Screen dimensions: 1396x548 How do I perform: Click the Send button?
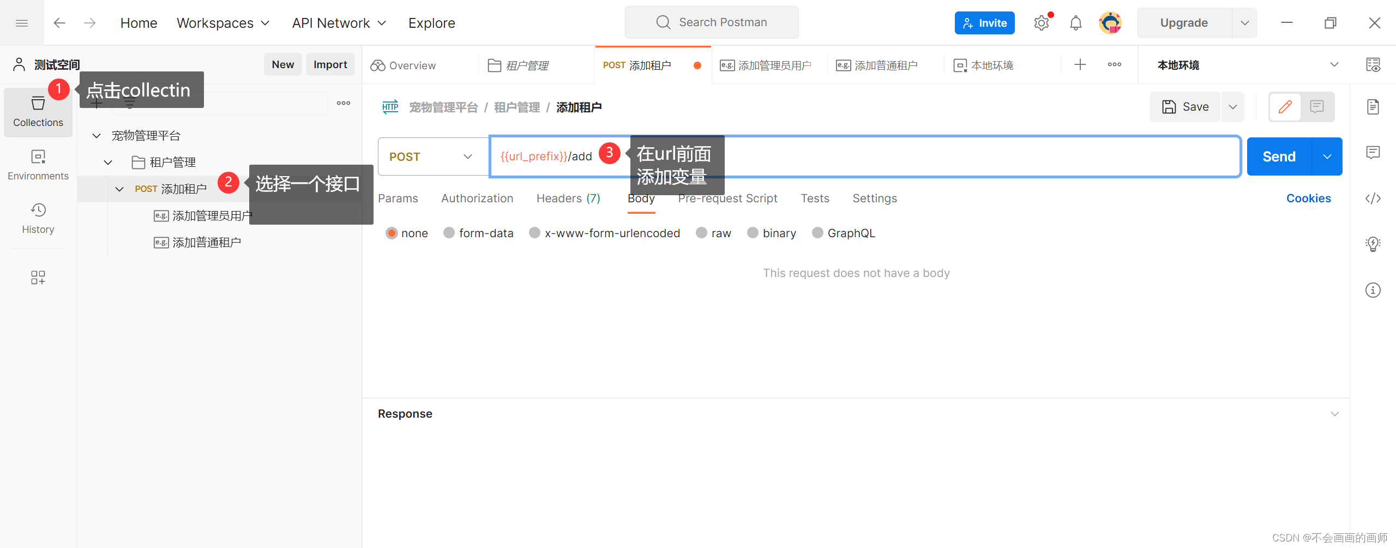point(1279,156)
